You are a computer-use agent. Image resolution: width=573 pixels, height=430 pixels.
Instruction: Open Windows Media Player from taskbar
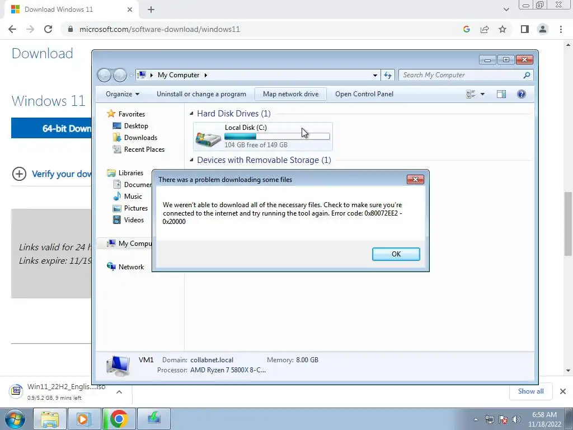84,419
